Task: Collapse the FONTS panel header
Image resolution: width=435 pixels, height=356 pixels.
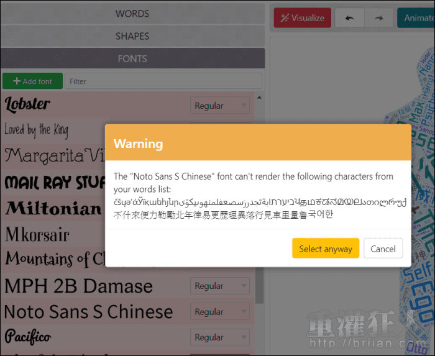Action: (x=132, y=58)
